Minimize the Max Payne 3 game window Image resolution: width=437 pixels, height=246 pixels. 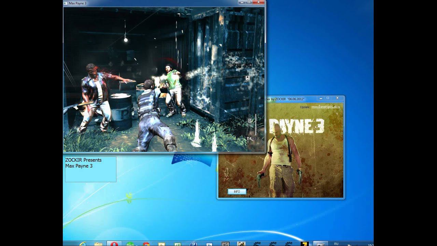[241, 2]
